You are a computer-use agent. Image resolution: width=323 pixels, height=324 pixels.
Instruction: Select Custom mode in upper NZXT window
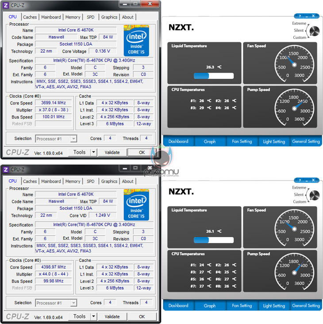tap(300, 37)
